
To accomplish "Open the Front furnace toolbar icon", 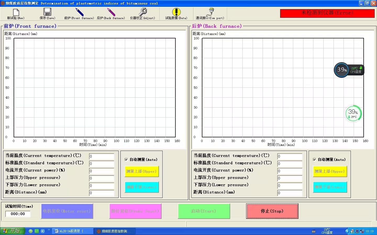I will 79,14.
